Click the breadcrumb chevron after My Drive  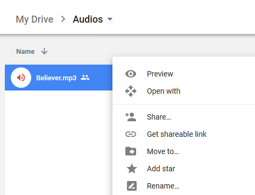(x=63, y=19)
